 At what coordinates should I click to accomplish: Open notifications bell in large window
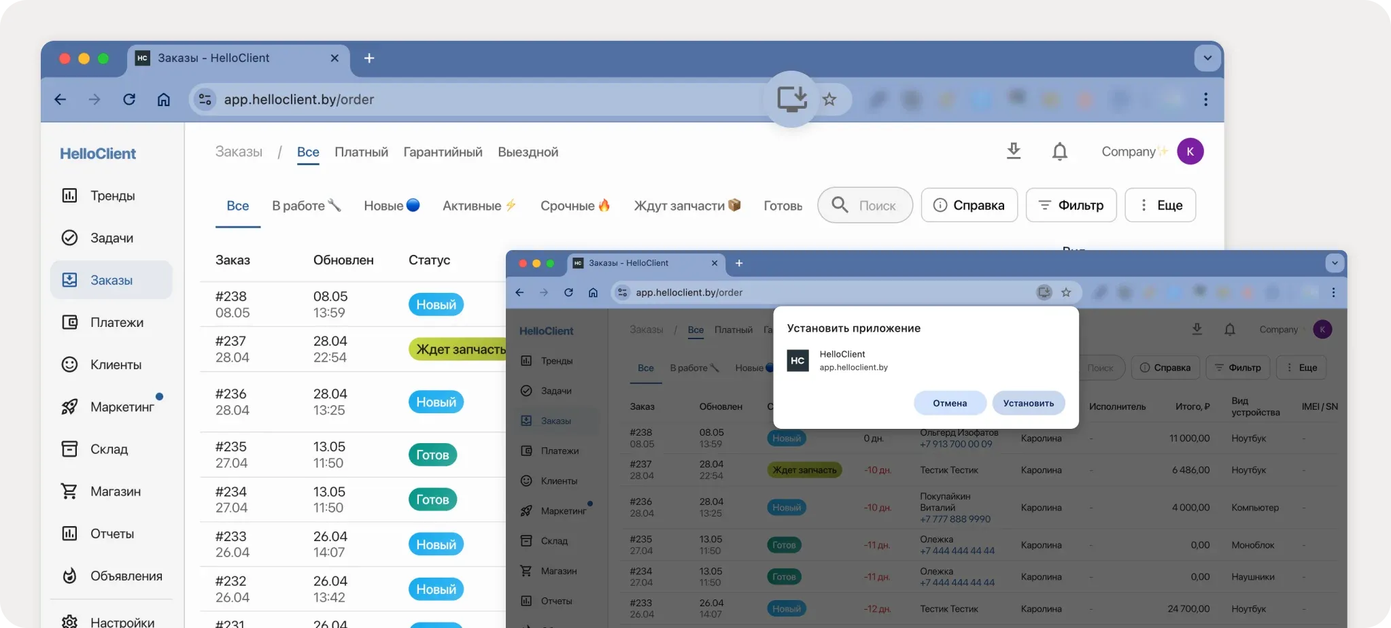click(1059, 152)
